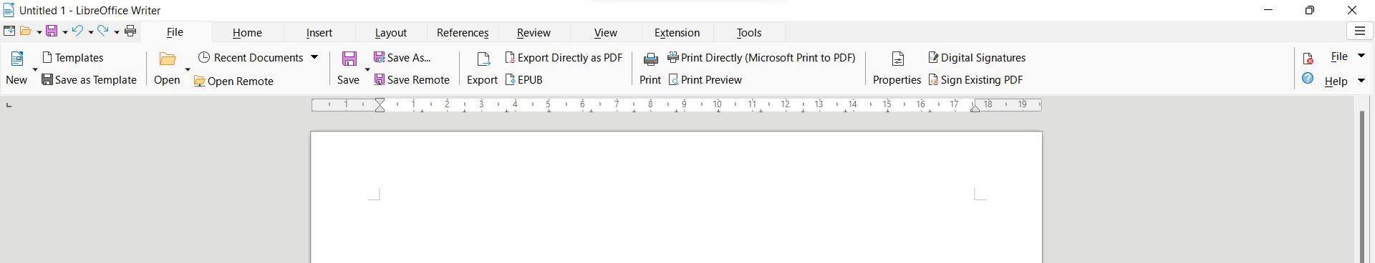Click the New document icon

[x=16, y=59]
